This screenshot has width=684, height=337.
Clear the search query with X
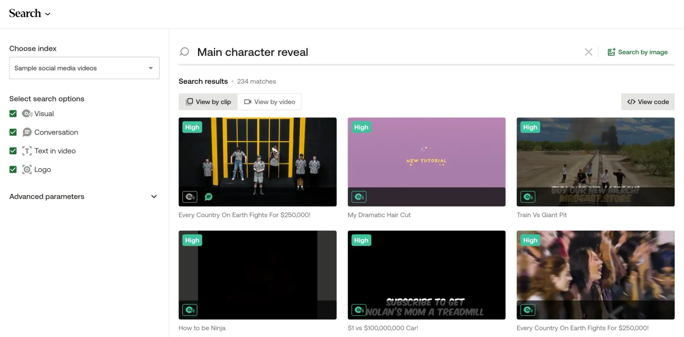coord(588,52)
